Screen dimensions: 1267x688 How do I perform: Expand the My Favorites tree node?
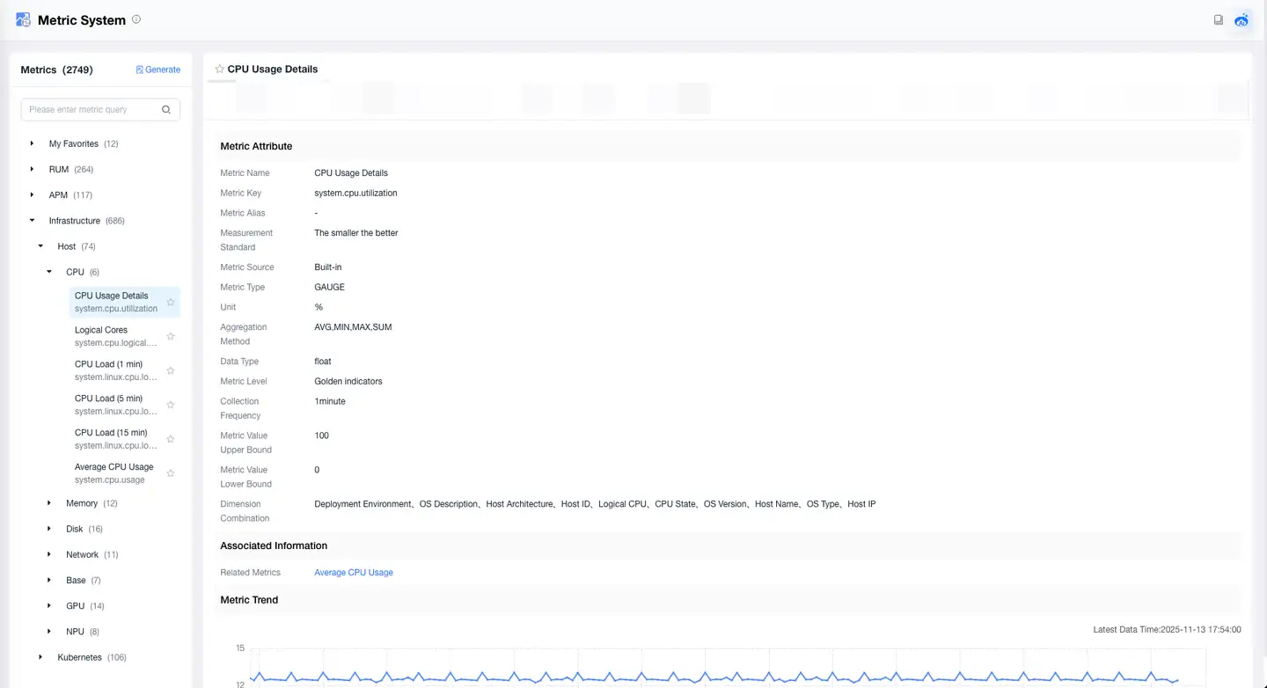pyautogui.click(x=33, y=143)
